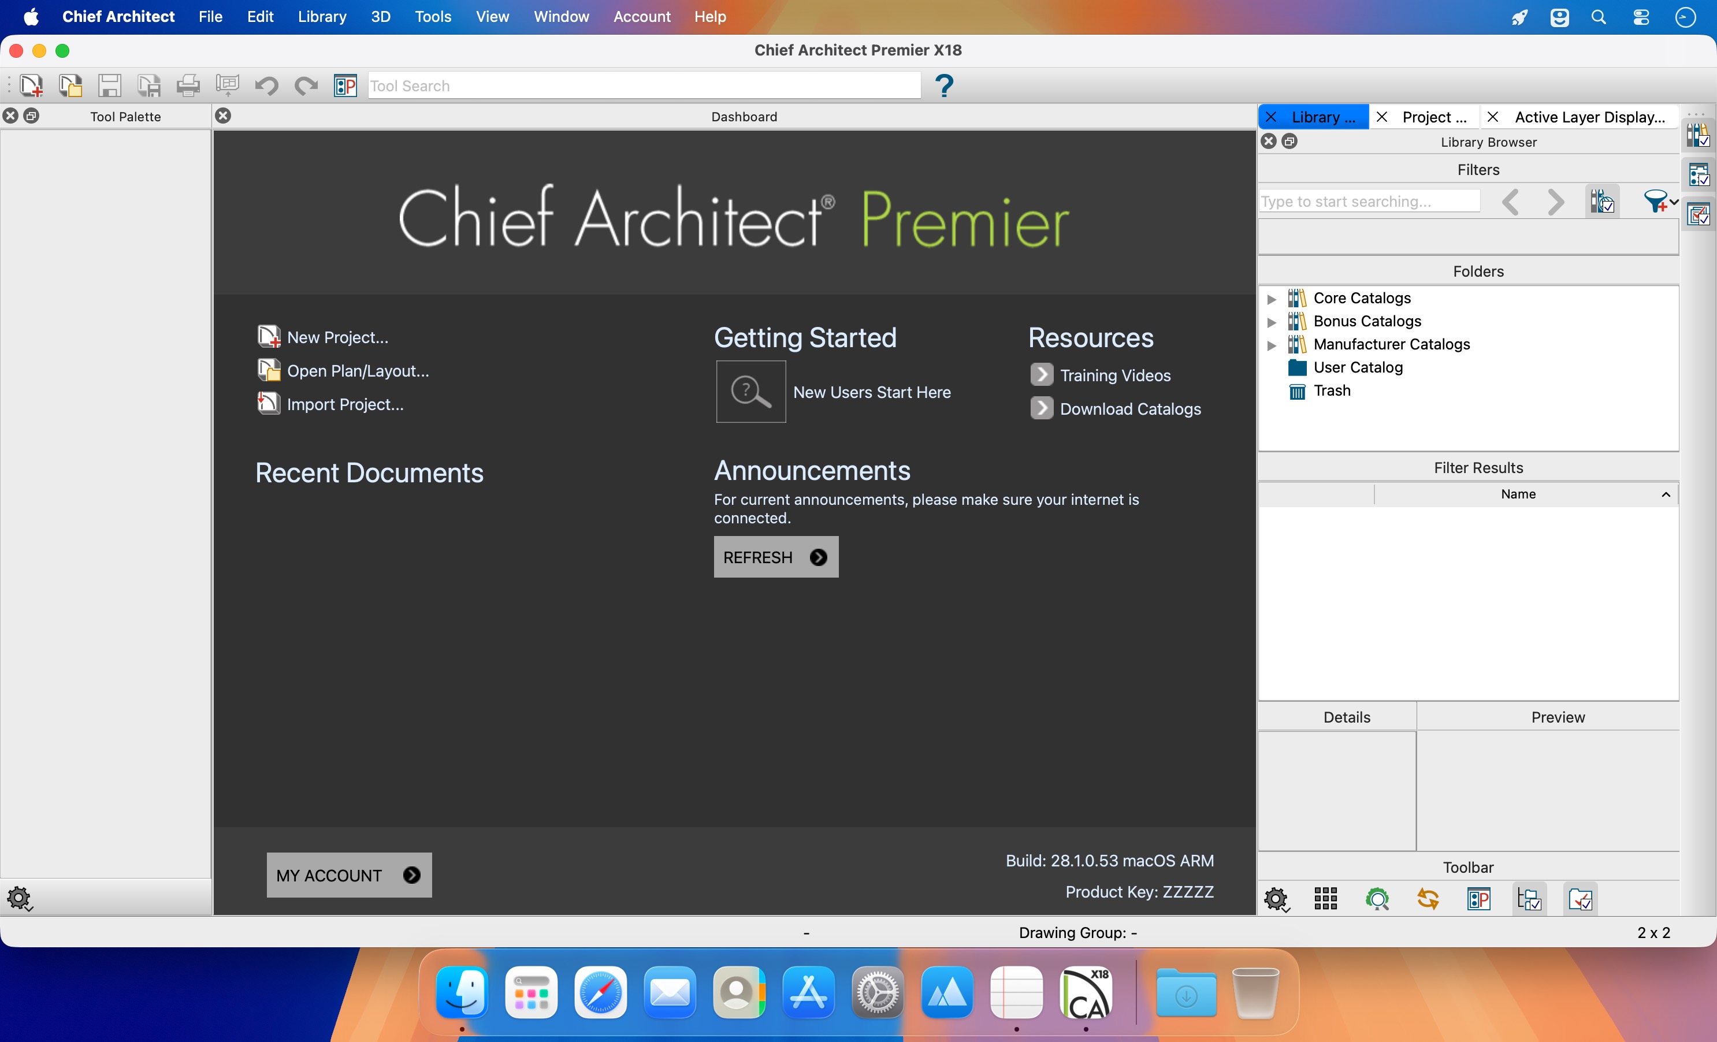
Task: Toggle the online catalog search filter button
Action: [x=1602, y=202]
